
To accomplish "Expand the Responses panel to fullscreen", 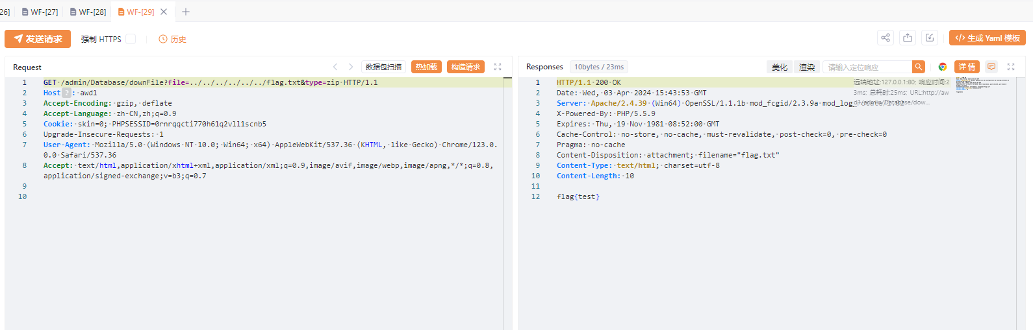I will click(x=1011, y=67).
